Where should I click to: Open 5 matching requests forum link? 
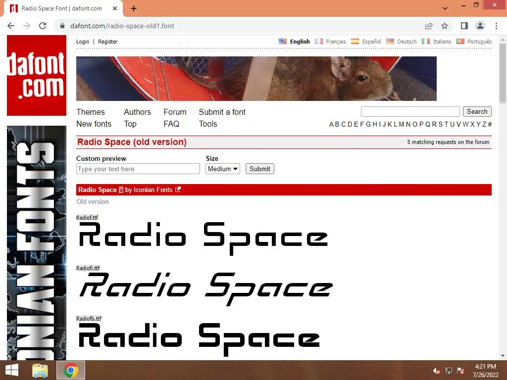pos(448,142)
